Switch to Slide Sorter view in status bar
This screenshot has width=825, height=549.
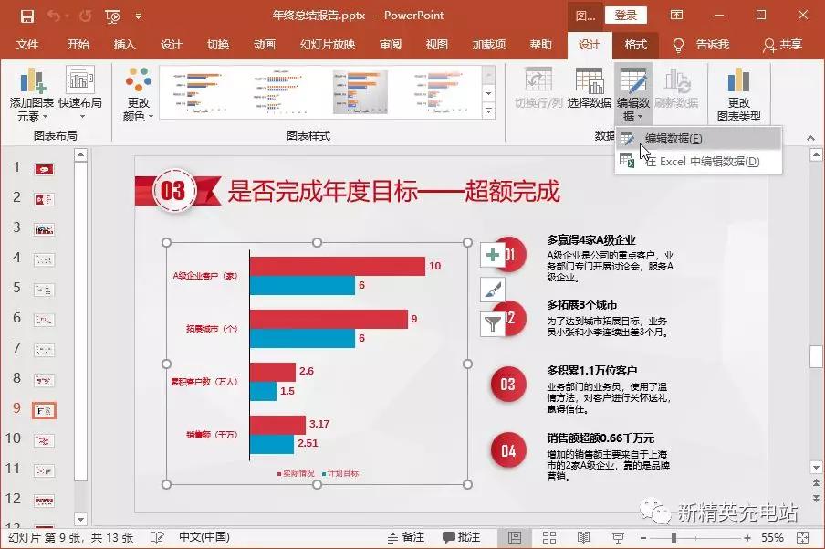click(548, 536)
